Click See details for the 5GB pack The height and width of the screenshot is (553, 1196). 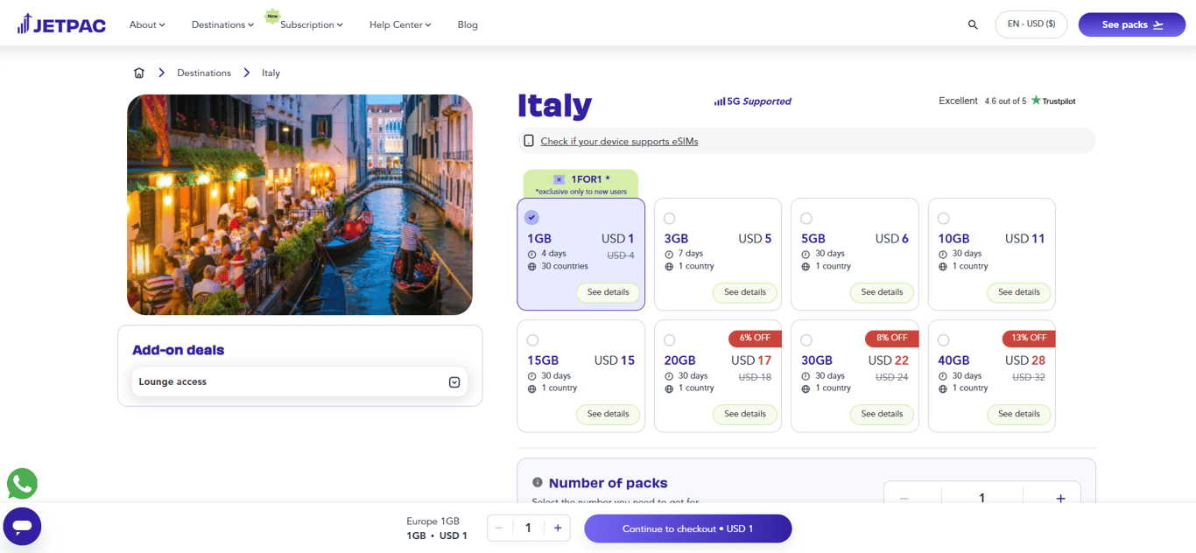tap(882, 292)
